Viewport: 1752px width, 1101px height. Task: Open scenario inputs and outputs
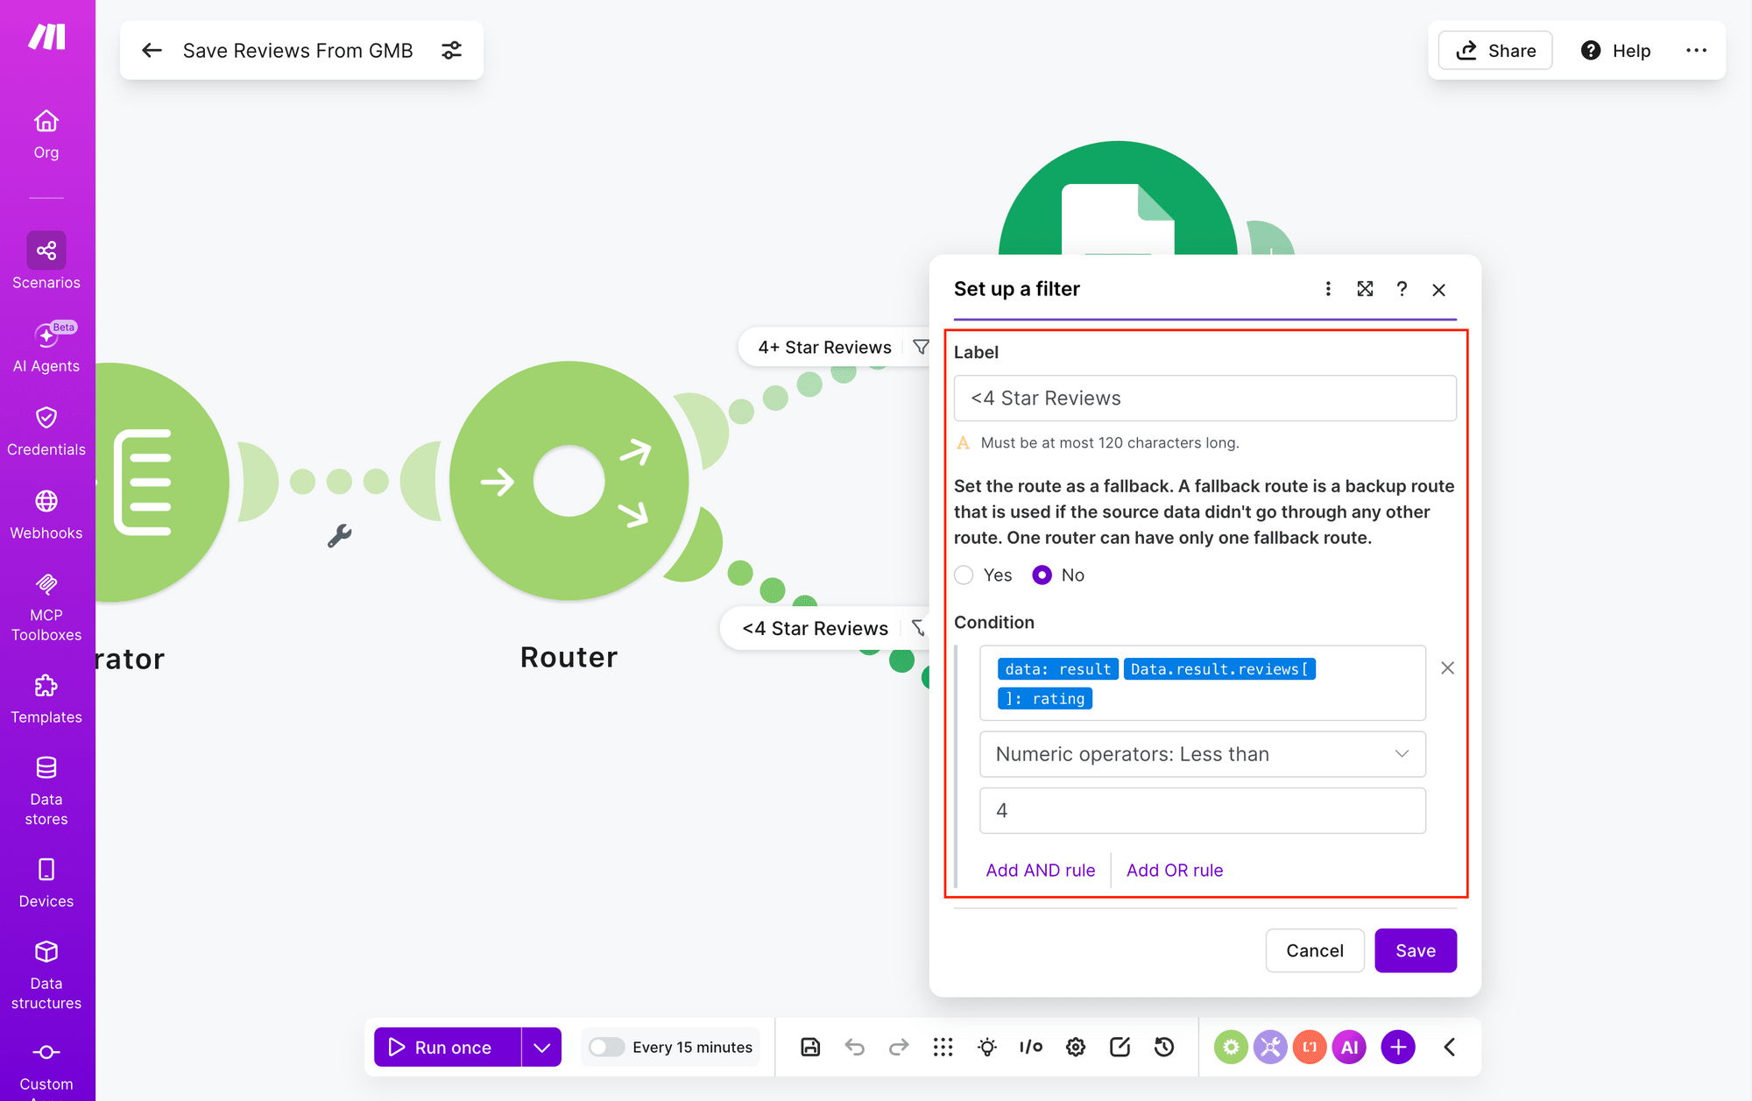1031,1047
